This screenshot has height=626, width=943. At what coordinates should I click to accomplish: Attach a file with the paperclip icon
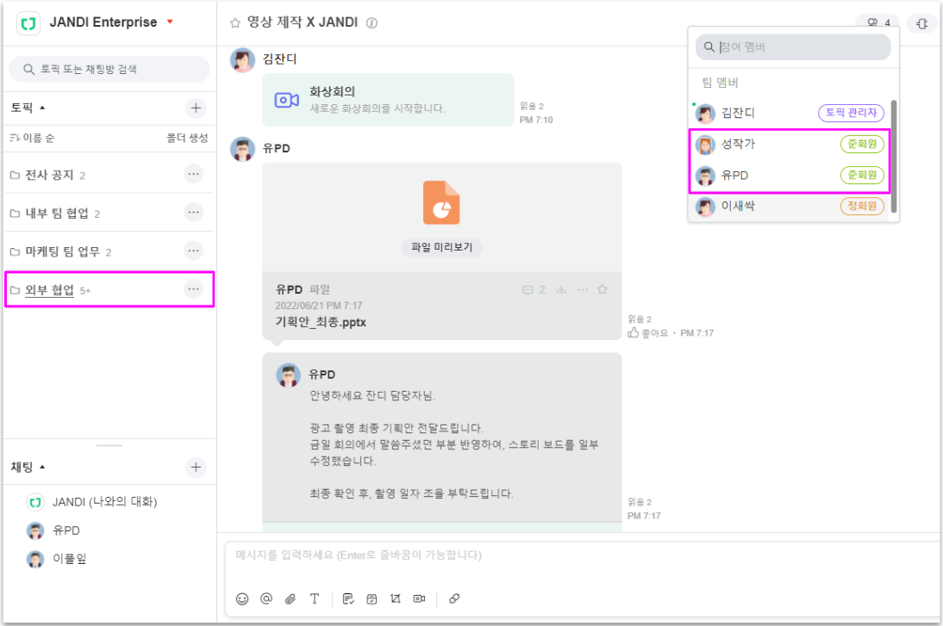point(290,598)
